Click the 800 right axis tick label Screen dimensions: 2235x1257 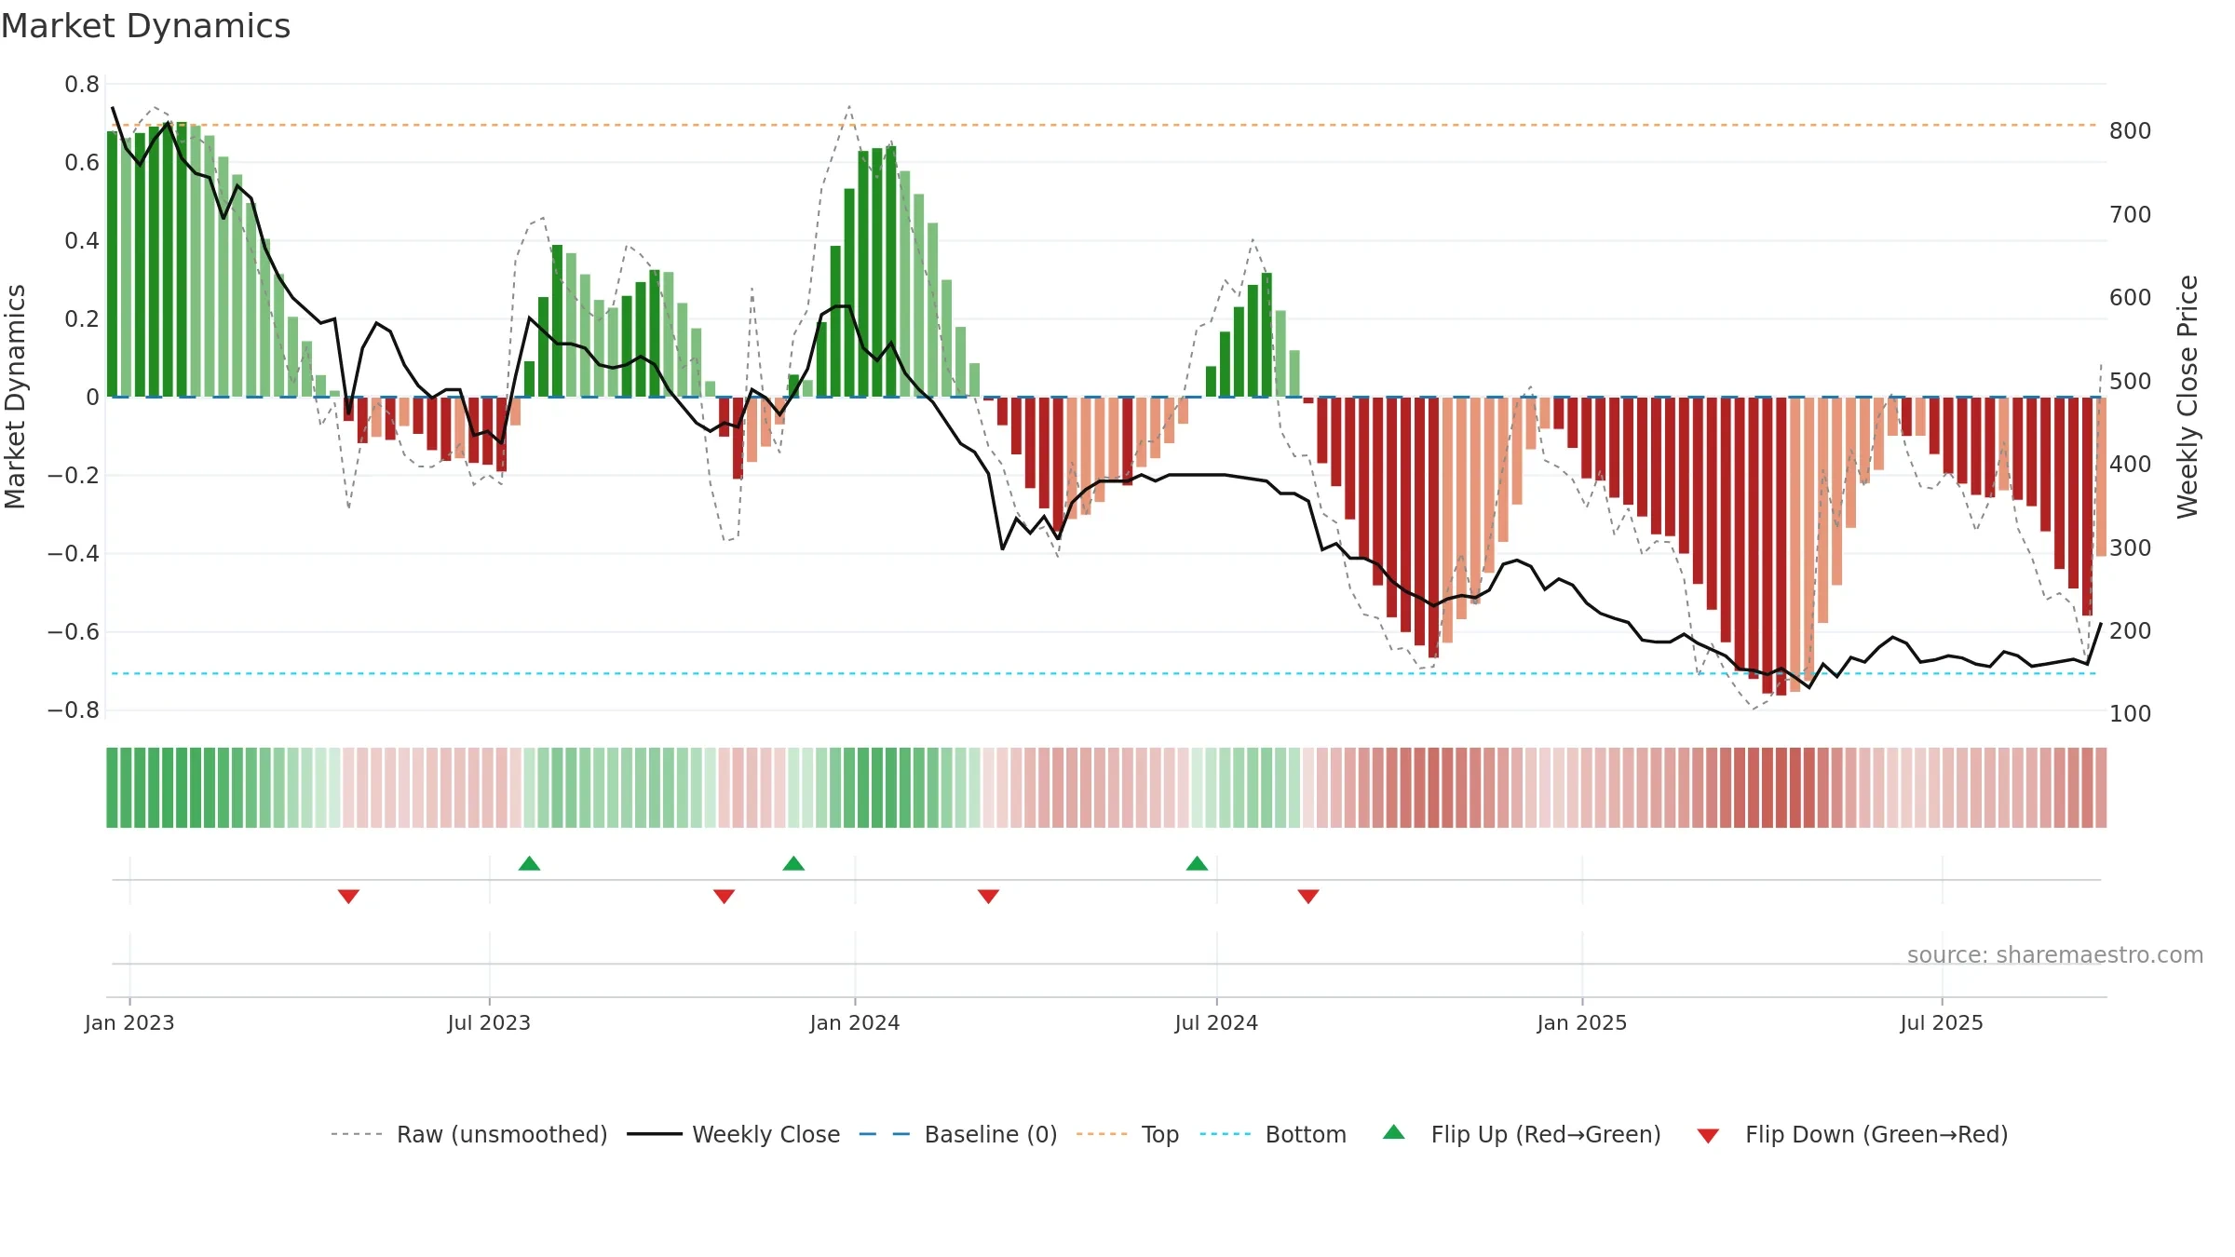click(x=2131, y=131)
